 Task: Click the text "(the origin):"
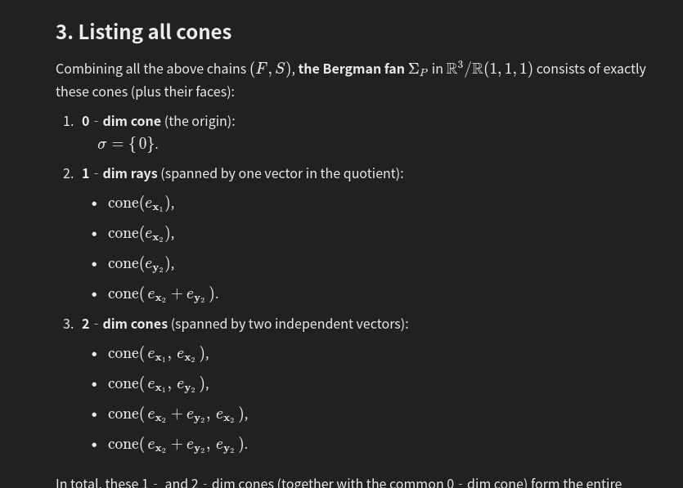click(x=200, y=121)
